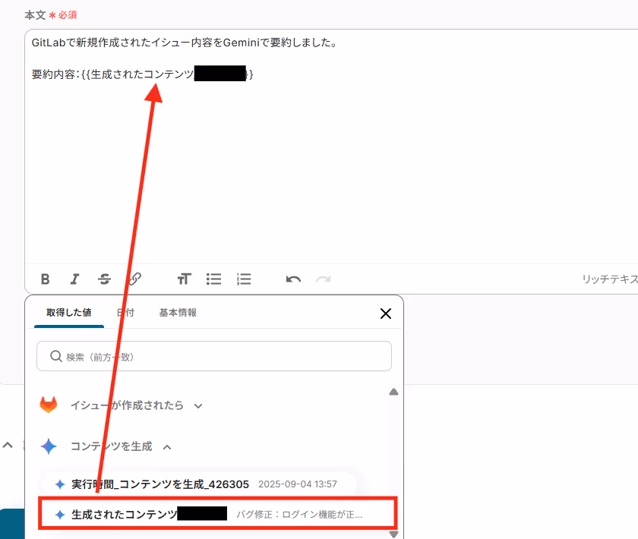Select the 実行時間_コンテンツを生成_426305 value

199,484
